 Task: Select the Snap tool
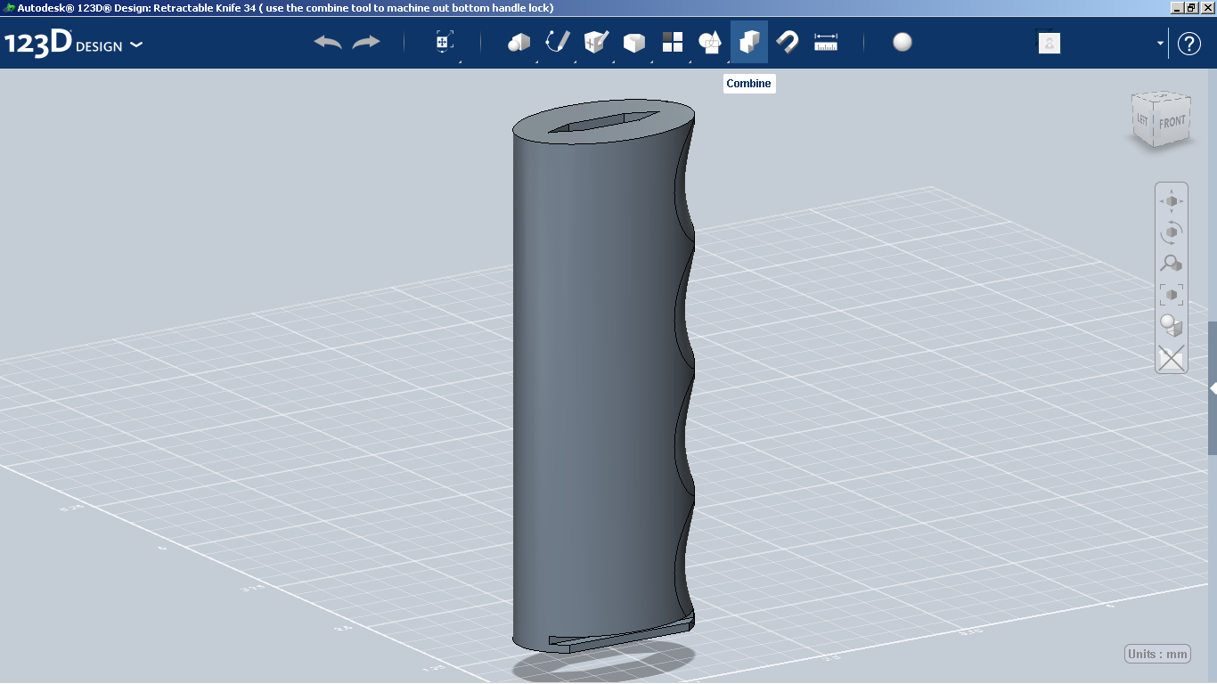click(787, 41)
